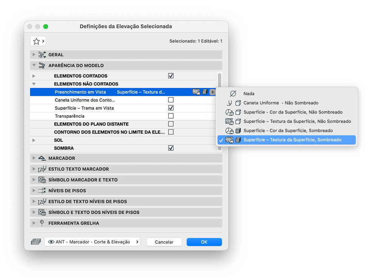Click the Cancelar button
This screenshot has height=277, width=377.
(x=164, y=242)
